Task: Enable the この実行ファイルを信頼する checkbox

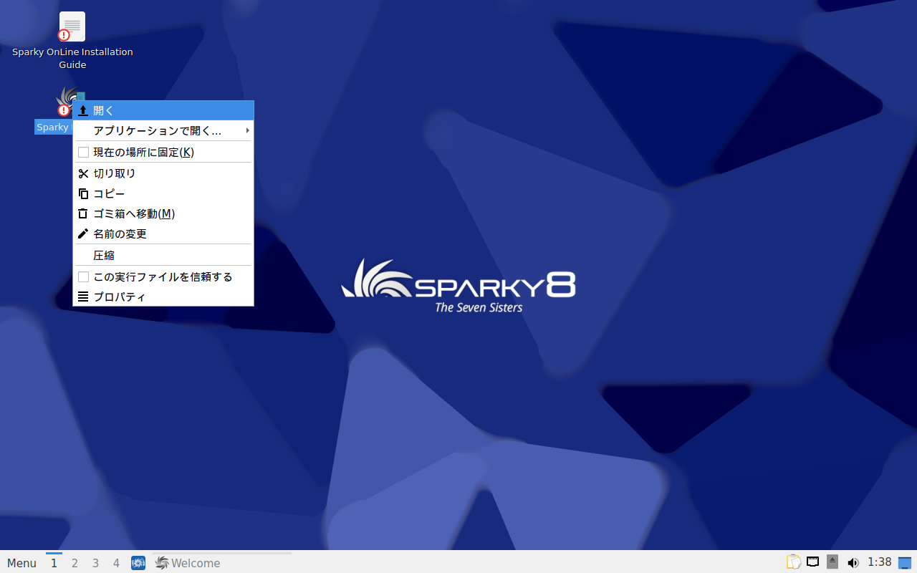Action: 83,276
